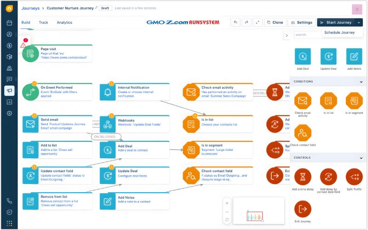This screenshot has height=230, width=368.
Task: Click the Clone button
Action: 275,23
